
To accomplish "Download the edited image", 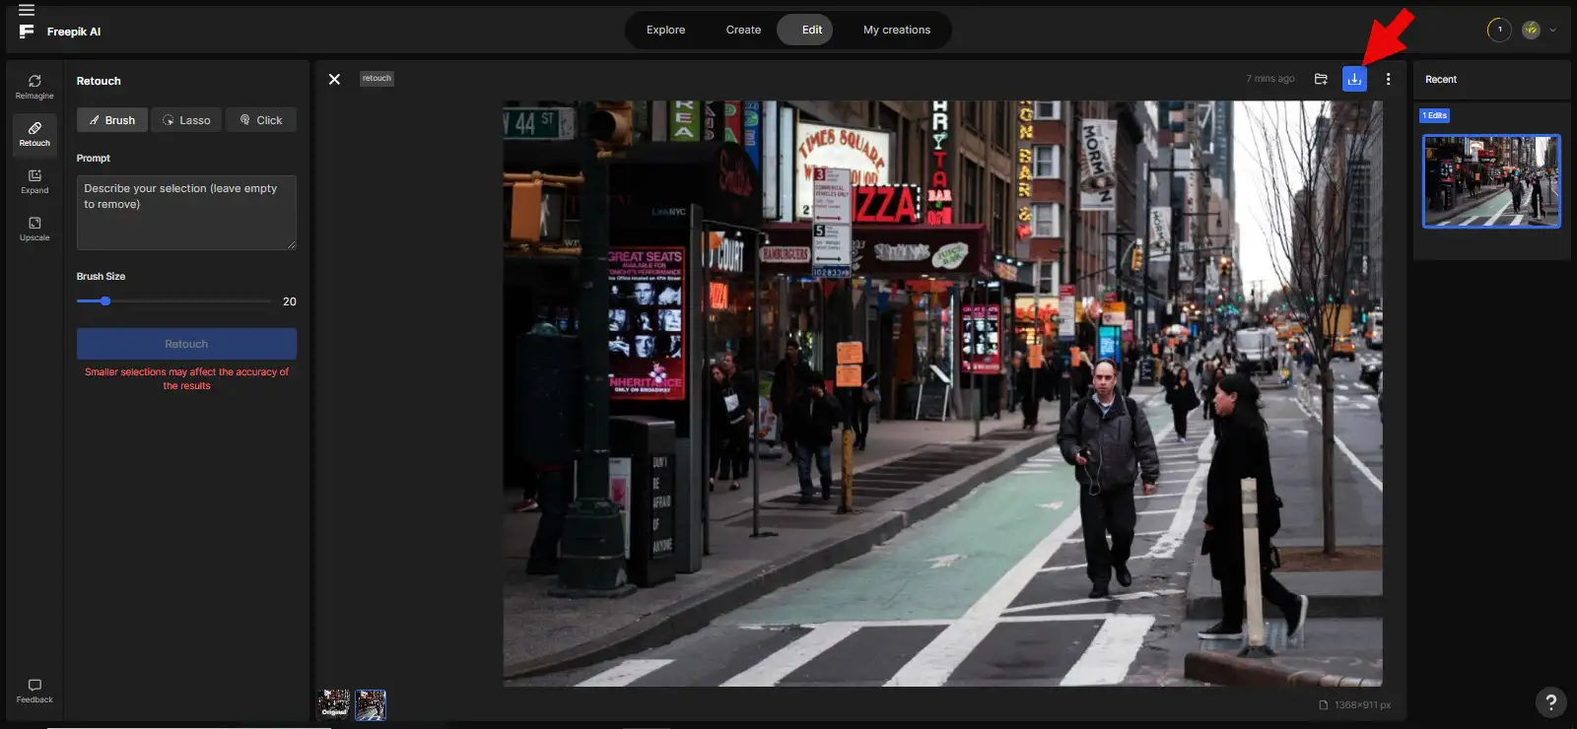I will [1354, 79].
